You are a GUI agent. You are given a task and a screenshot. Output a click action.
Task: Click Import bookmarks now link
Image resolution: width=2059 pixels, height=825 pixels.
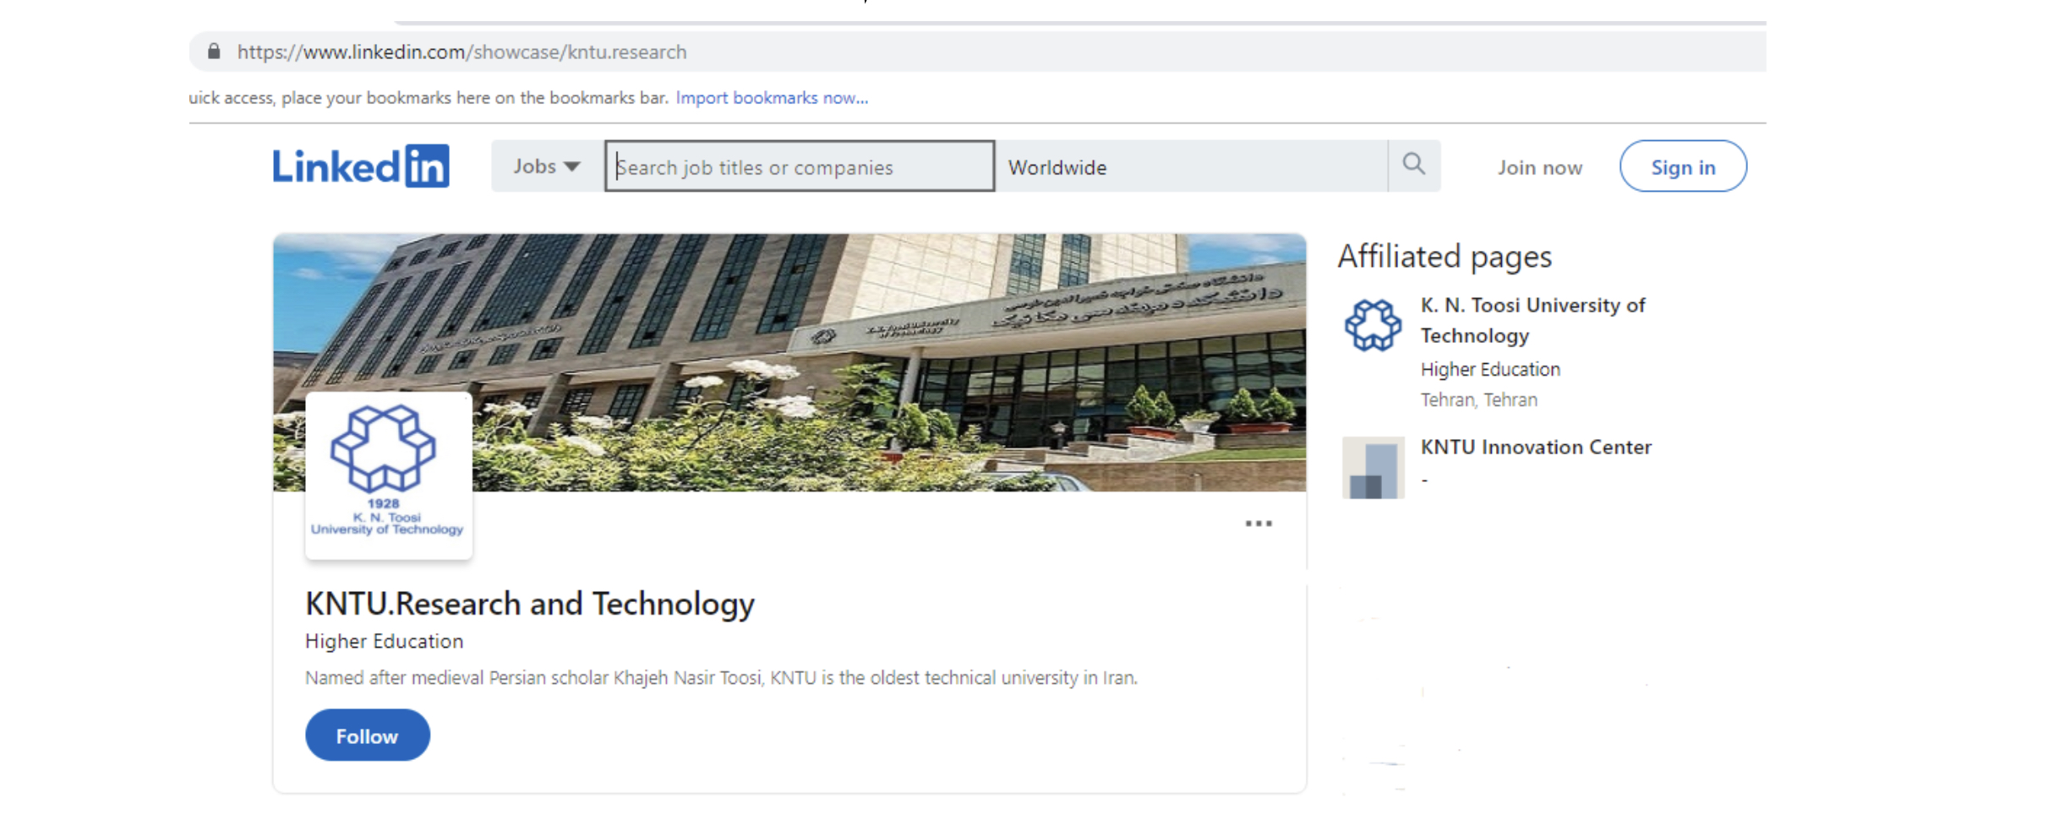771,98
